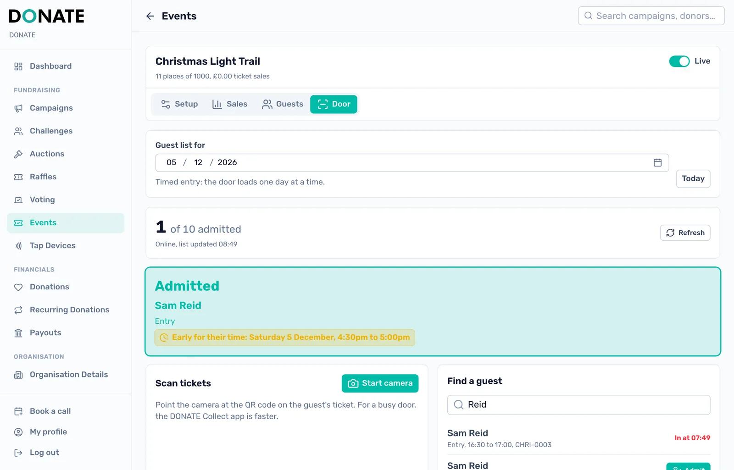Viewport: 734px width, 470px height.
Task: Open the Guests tab
Action: (x=283, y=104)
